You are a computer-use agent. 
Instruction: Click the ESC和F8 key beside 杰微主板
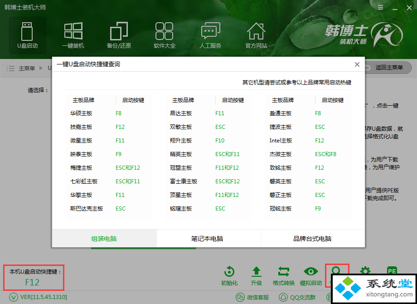pos(326,154)
